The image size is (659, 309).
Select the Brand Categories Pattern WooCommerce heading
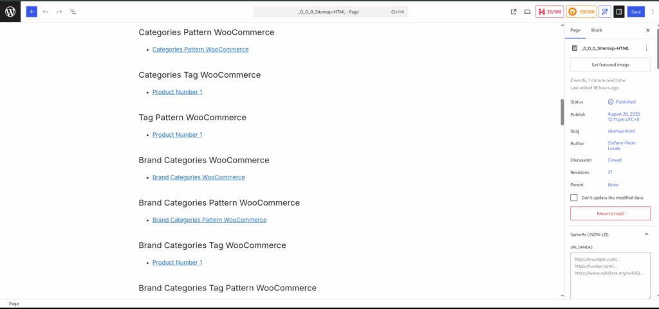tap(219, 203)
